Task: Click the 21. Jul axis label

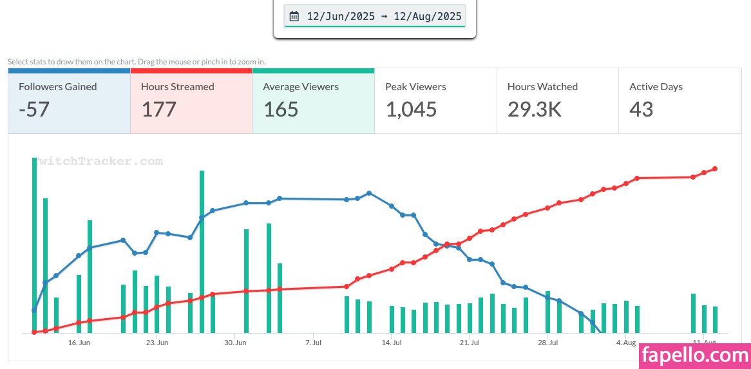Action: click(x=470, y=343)
